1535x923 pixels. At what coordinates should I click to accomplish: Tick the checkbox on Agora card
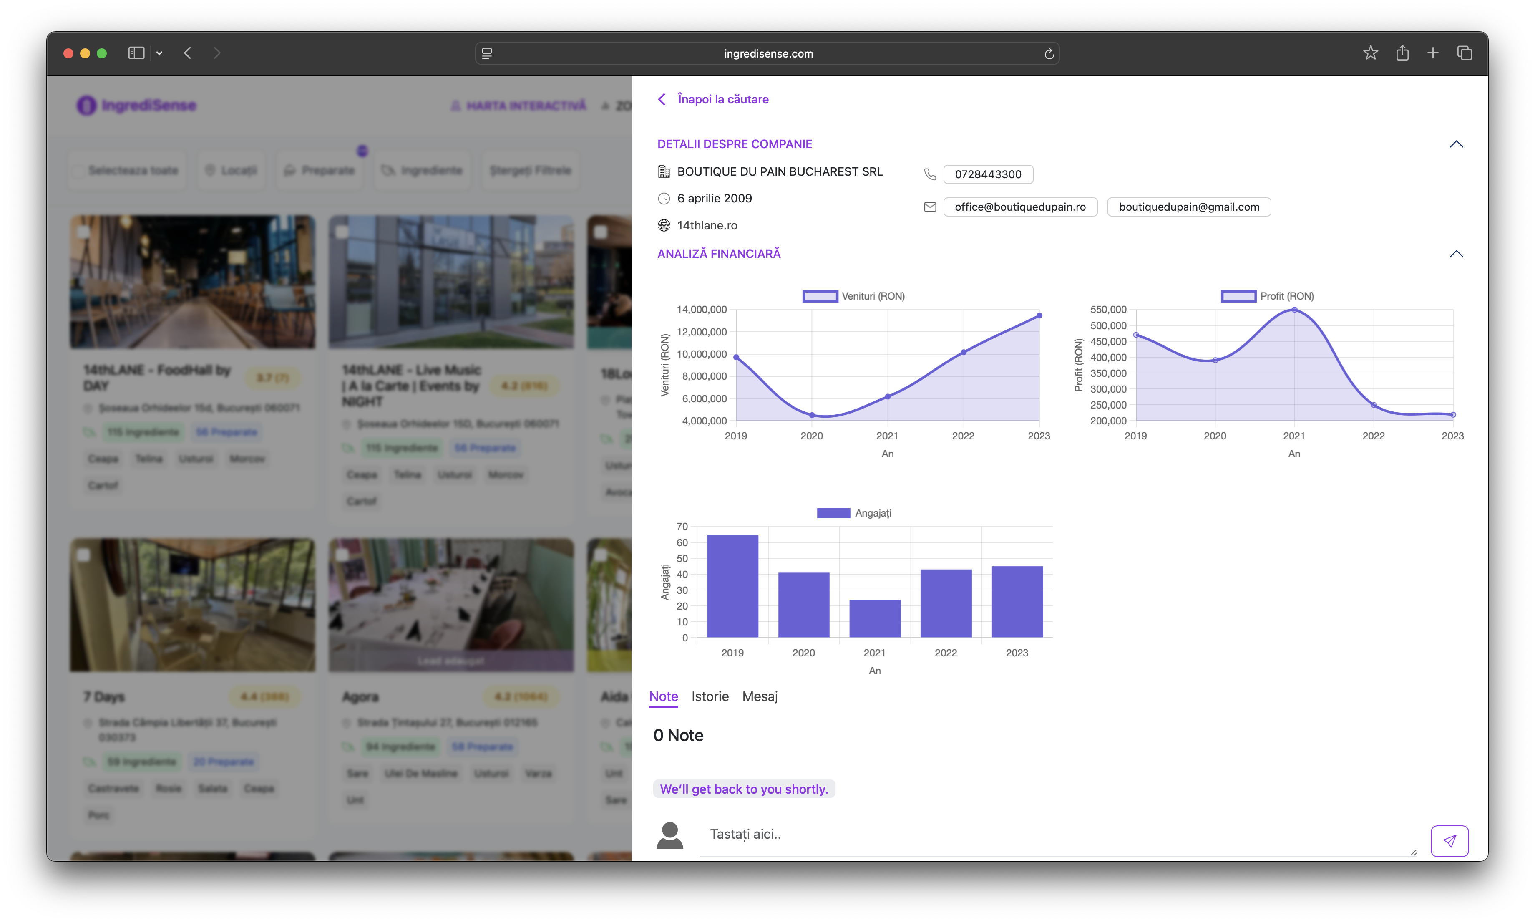[342, 555]
